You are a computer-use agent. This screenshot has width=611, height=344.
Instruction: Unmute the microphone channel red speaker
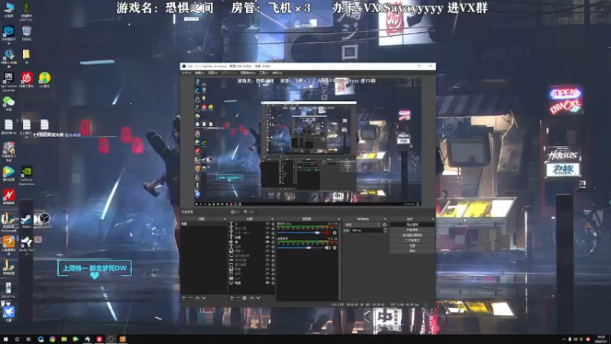(328, 232)
